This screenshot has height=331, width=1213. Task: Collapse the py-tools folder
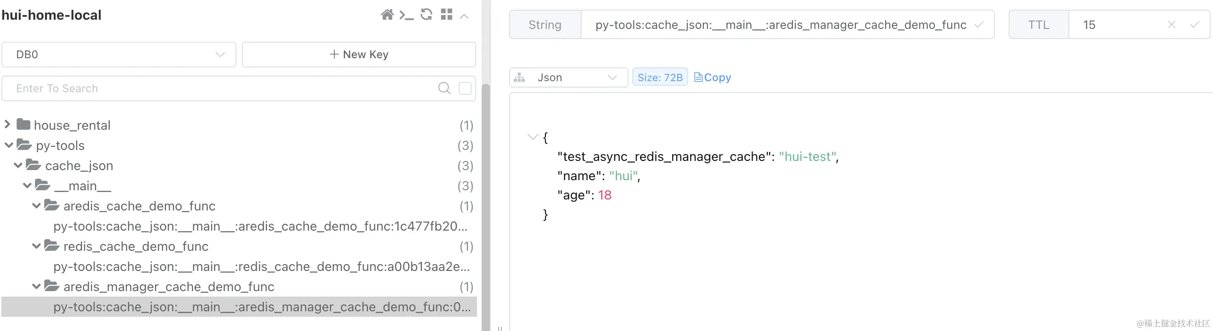[x=8, y=145]
